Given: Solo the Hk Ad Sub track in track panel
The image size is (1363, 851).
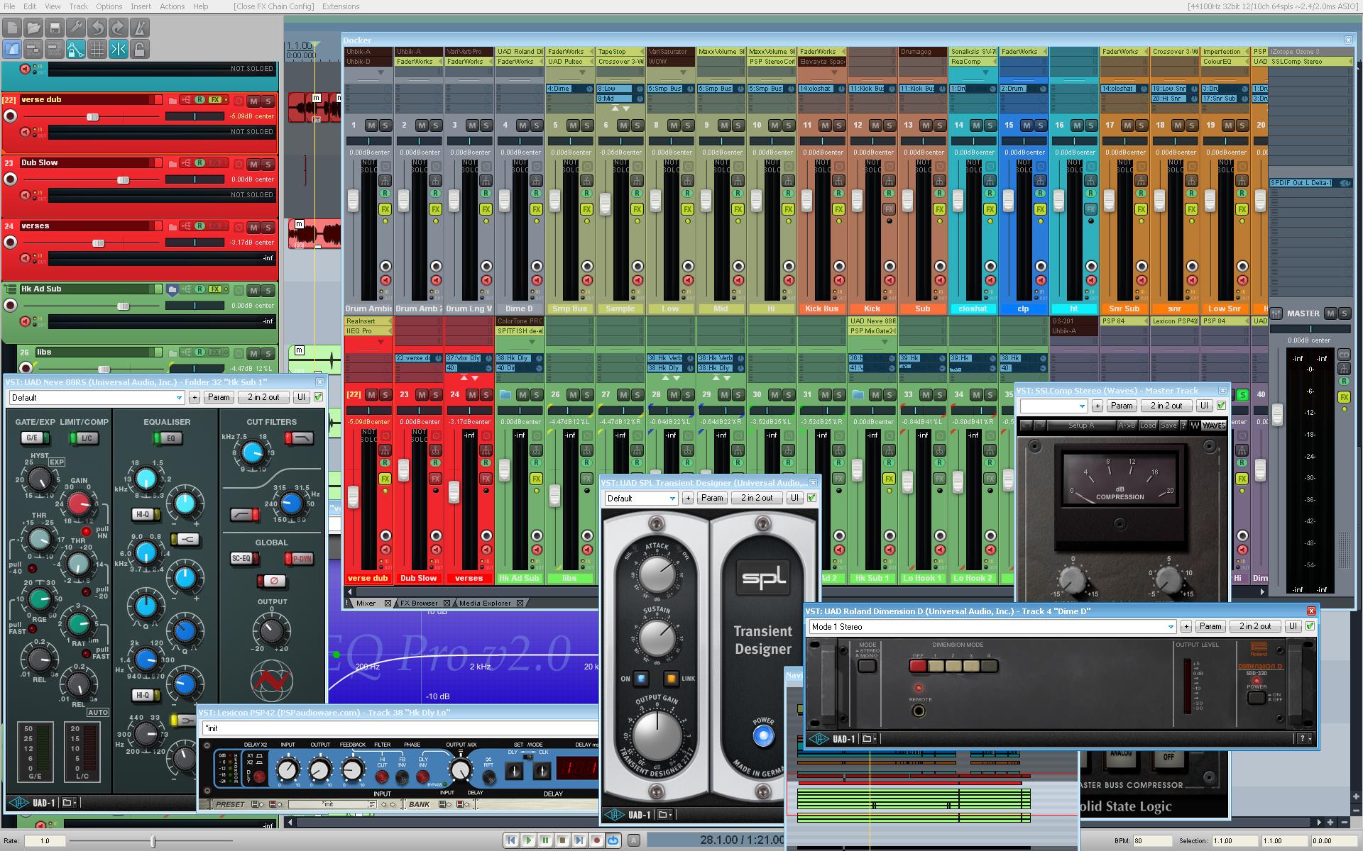Looking at the screenshot, I should 268,290.
